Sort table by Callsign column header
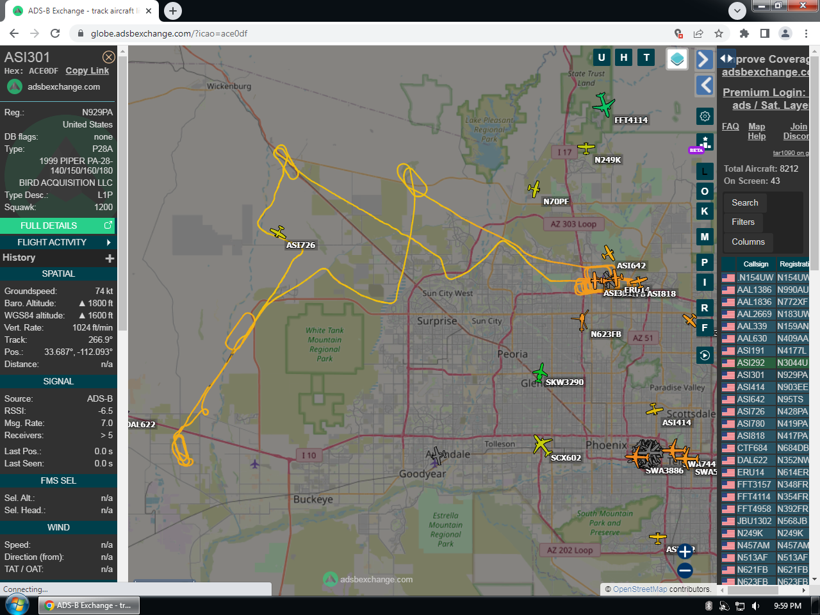 756,264
